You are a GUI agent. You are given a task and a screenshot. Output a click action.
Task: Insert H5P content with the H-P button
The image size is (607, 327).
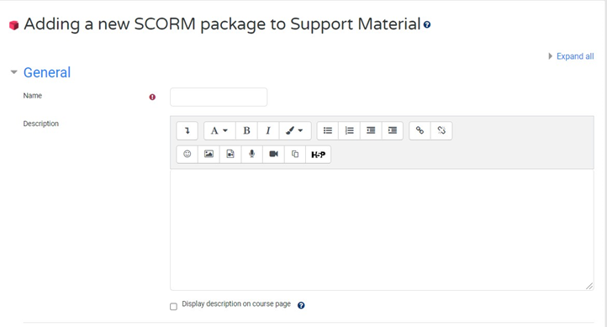pyautogui.click(x=318, y=155)
